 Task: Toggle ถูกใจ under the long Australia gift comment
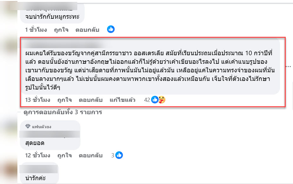tap(64, 100)
